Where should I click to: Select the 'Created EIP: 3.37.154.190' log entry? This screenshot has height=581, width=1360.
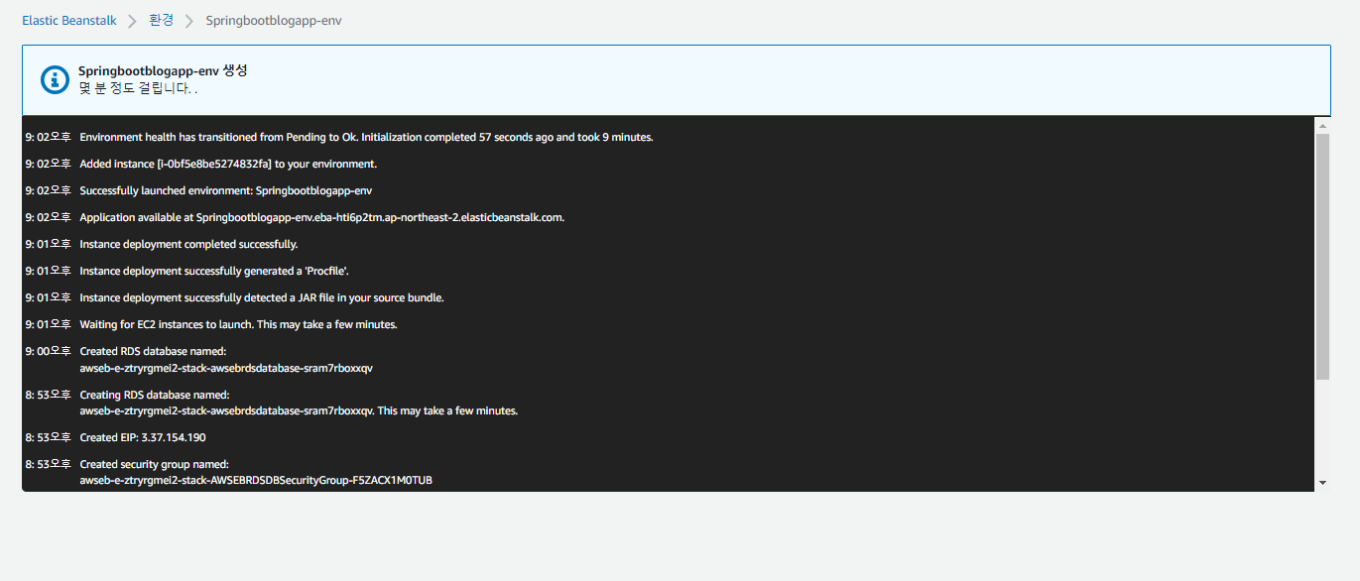[143, 437]
